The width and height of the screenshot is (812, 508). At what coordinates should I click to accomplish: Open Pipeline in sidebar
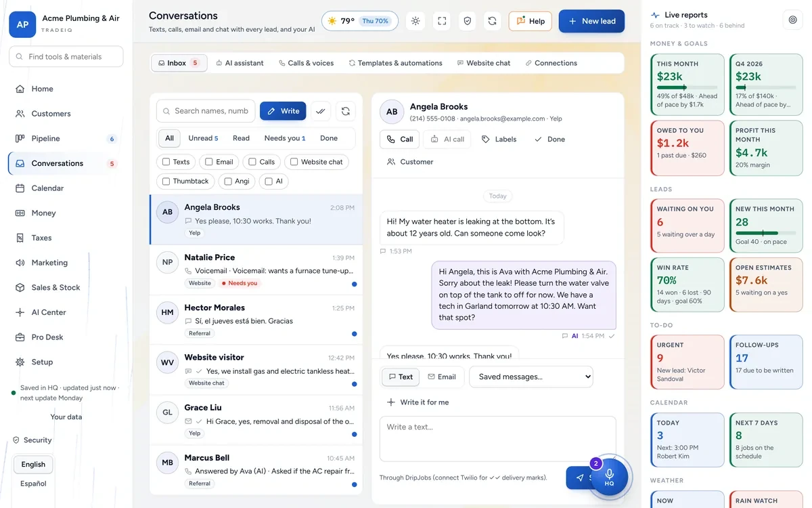click(66, 138)
